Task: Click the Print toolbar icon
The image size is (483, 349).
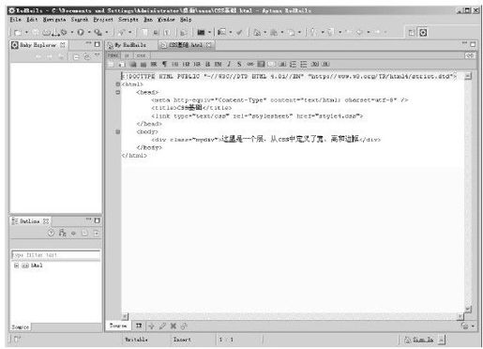Action: tap(46, 32)
